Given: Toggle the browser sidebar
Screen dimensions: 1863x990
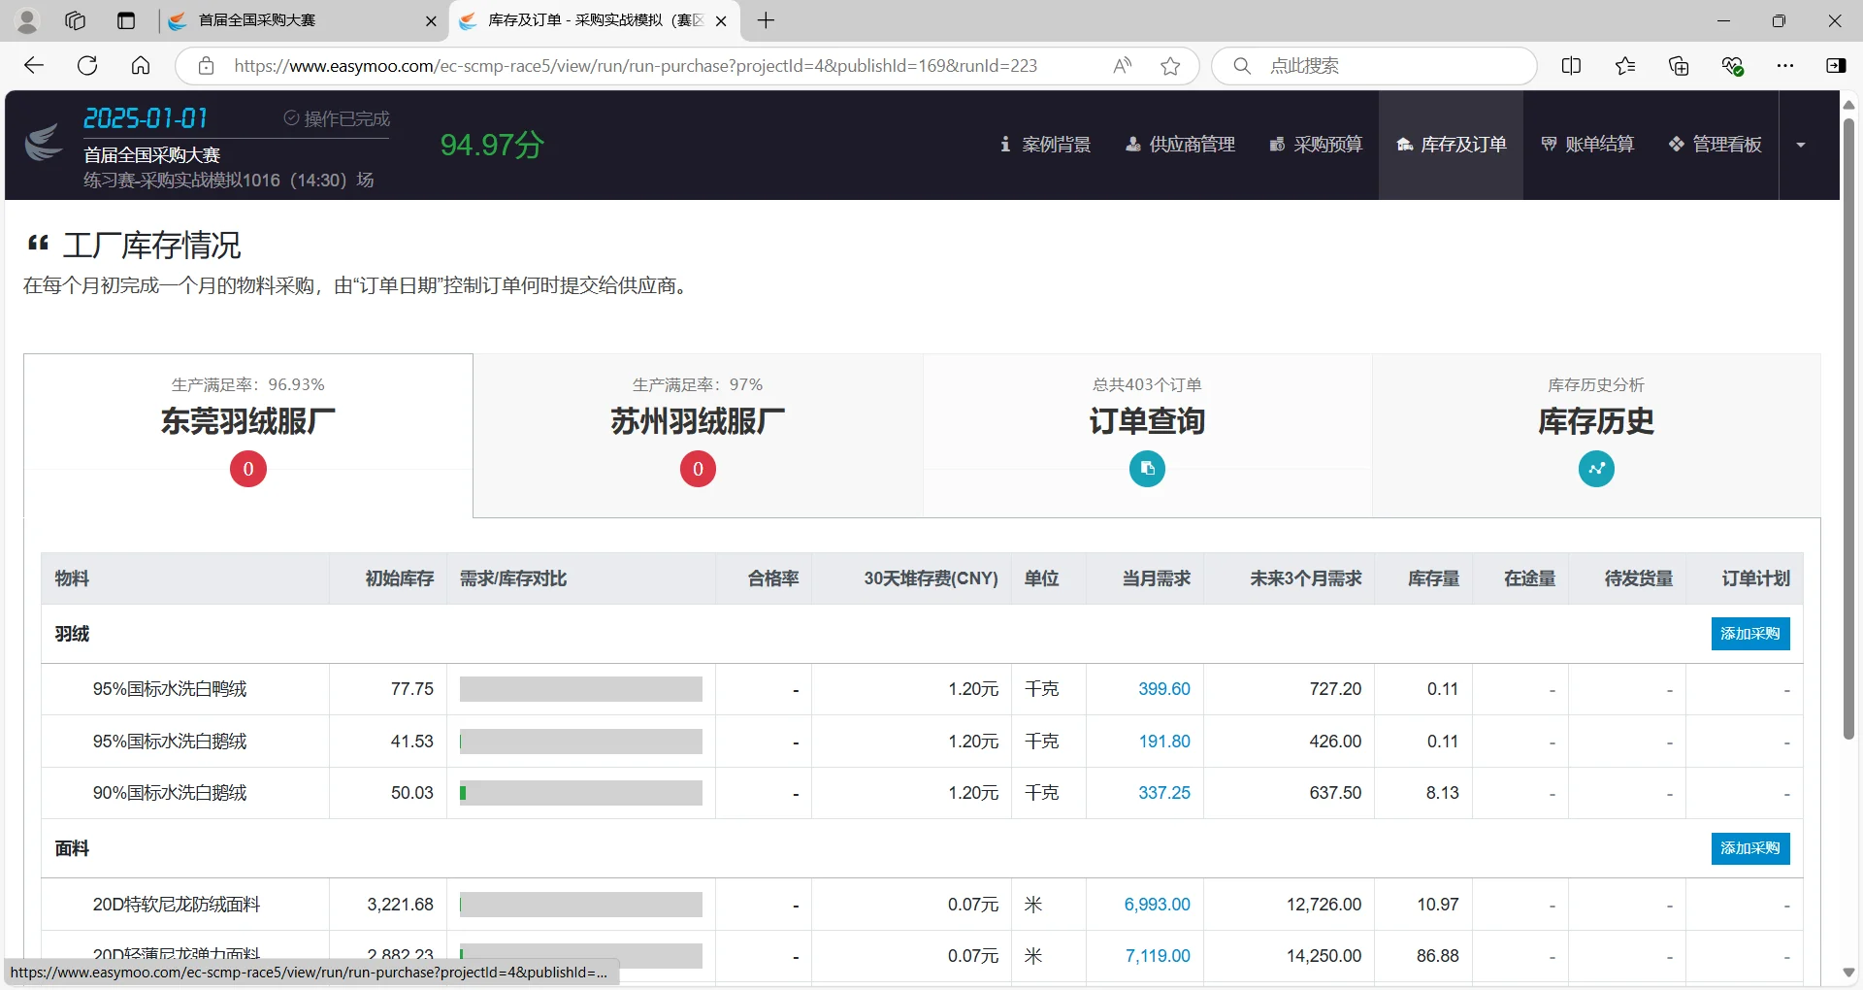Looking at the screenshot, I should 1836,66.
